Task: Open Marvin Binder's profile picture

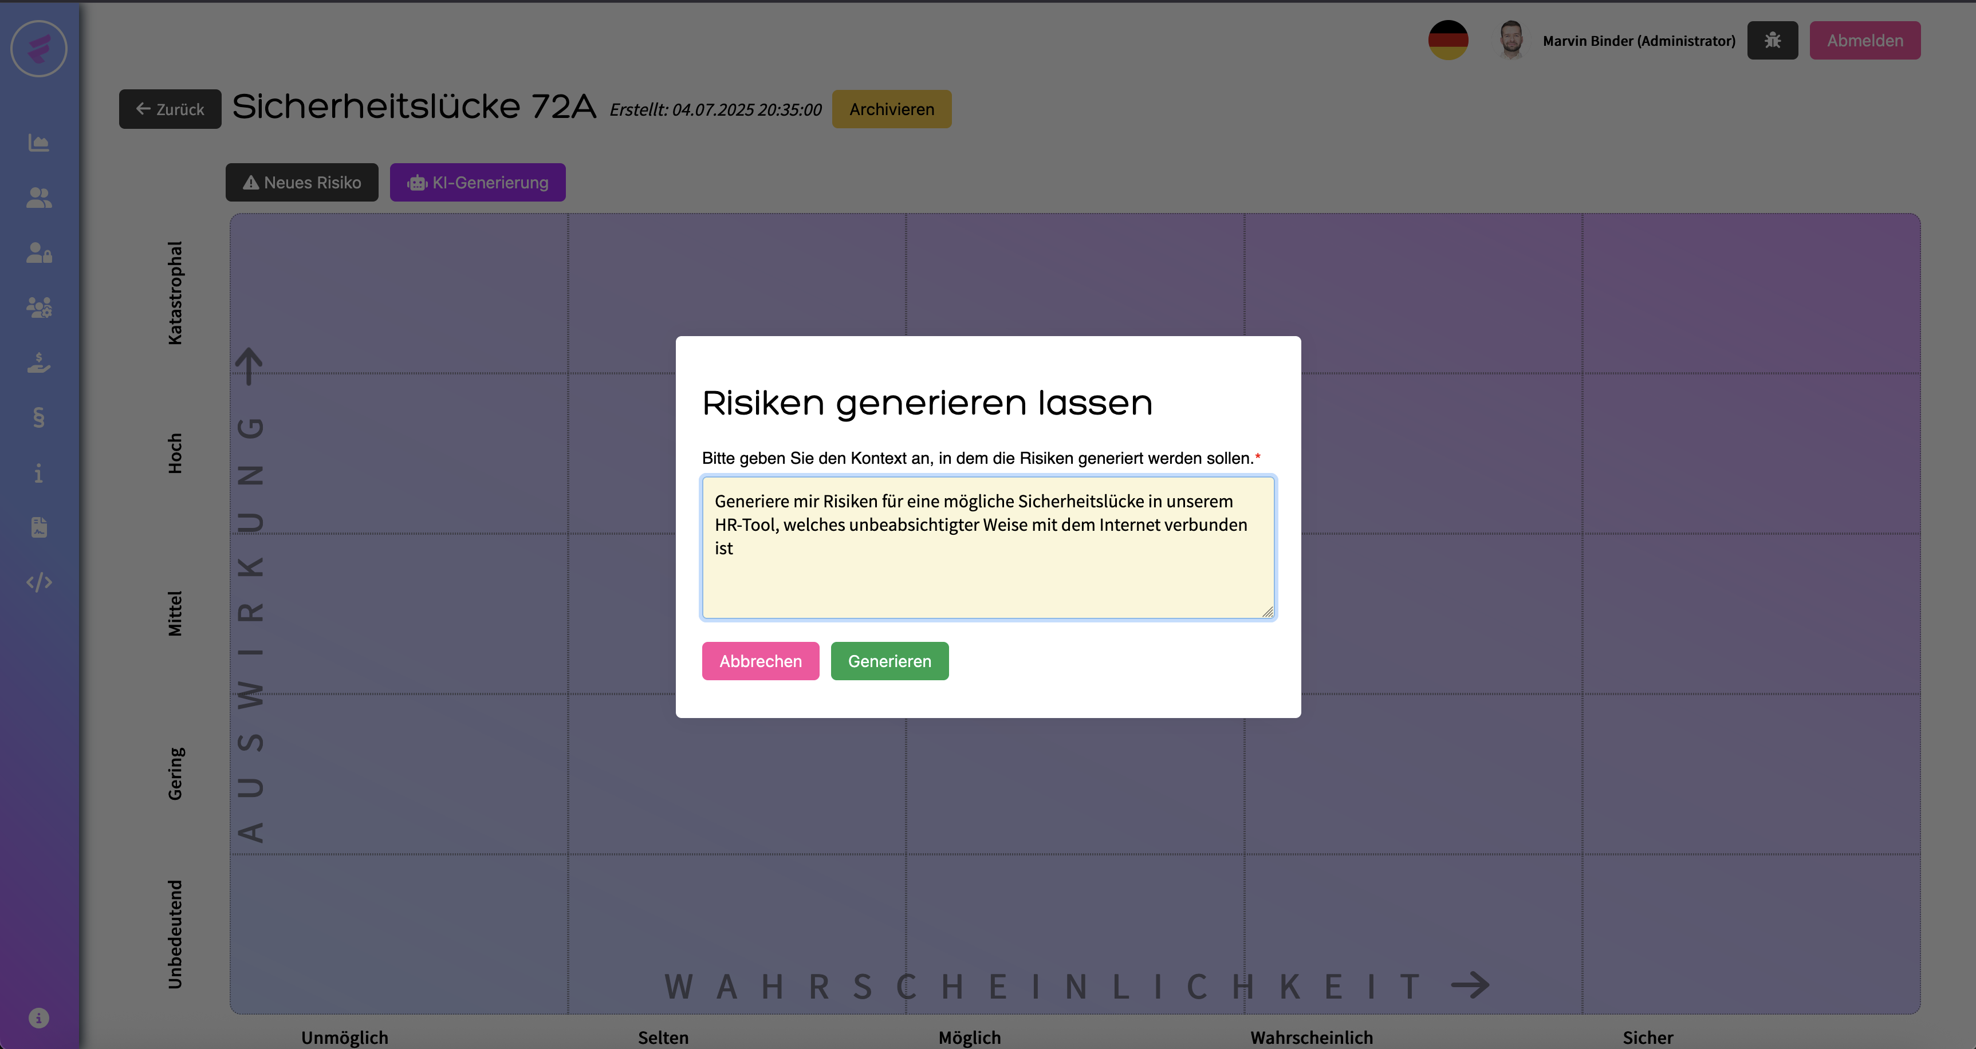Action: (1512, 40)
